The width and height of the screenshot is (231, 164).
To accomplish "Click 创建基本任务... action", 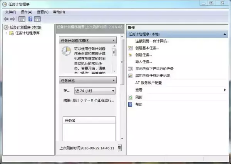I will 147,48.
